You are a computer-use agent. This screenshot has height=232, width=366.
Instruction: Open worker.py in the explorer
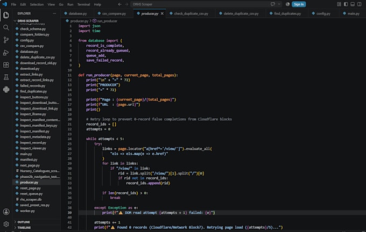27,211
